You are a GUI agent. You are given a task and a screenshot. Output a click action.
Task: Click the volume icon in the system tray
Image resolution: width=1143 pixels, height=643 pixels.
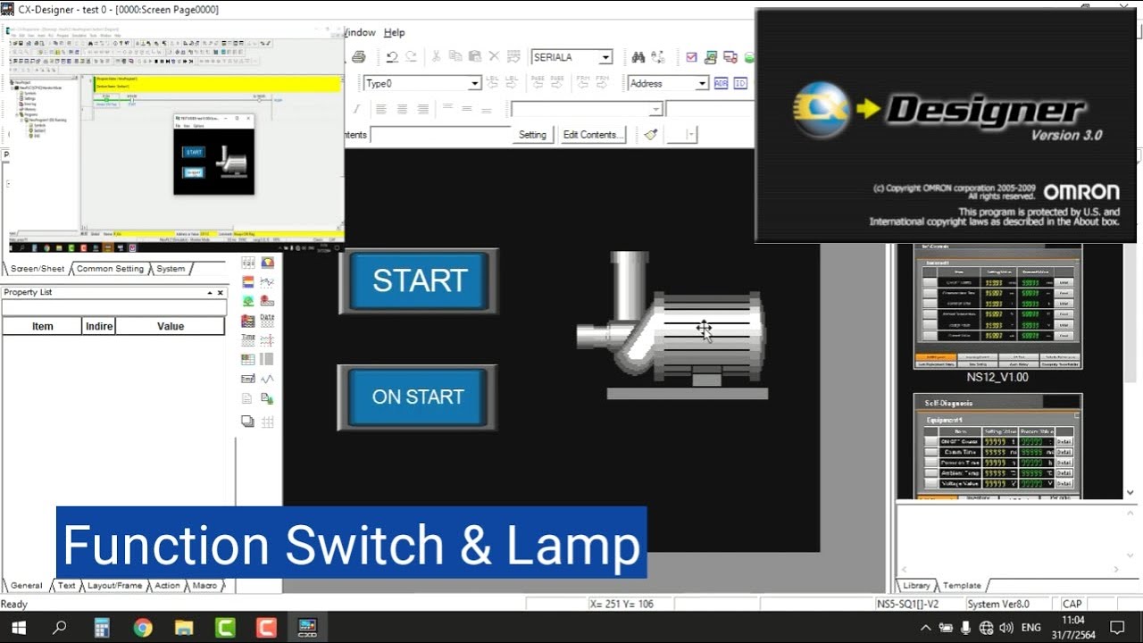[x=1006, y=628]
